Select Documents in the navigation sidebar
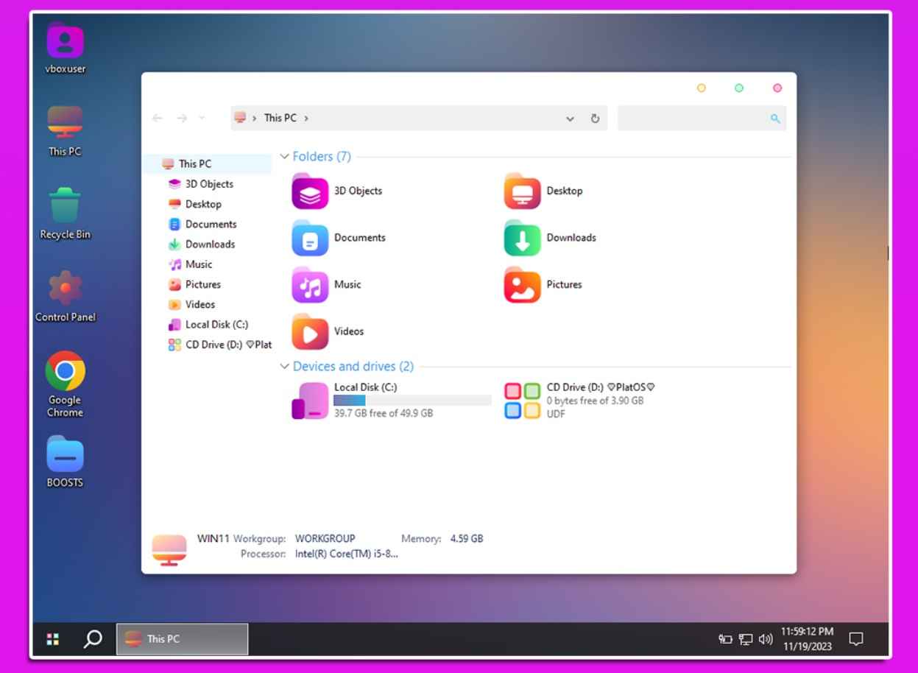 click(211, 225)
